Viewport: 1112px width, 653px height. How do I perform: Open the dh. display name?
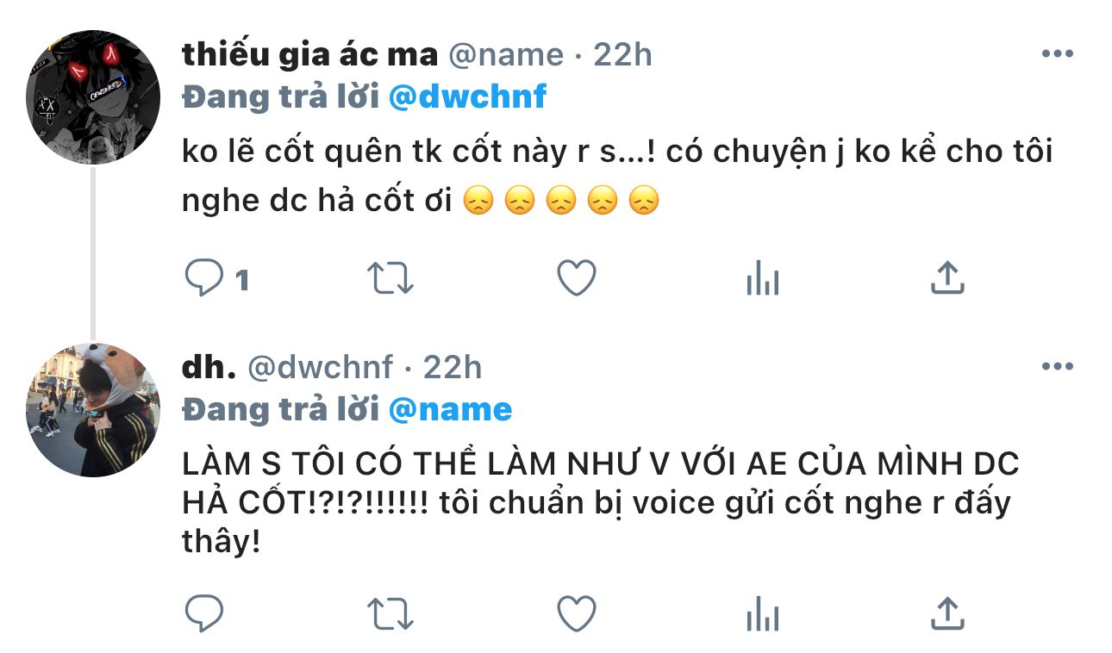[209, 368]
